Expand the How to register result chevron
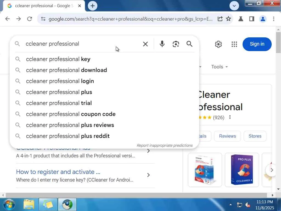 pos(148,175)
